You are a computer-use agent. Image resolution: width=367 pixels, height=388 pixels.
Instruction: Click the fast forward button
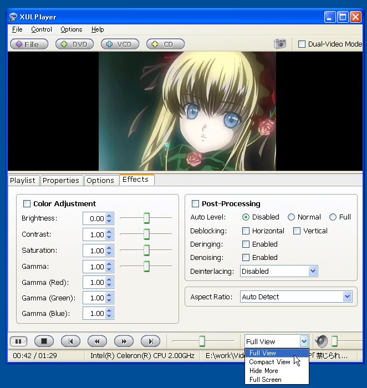pos(124,341)
